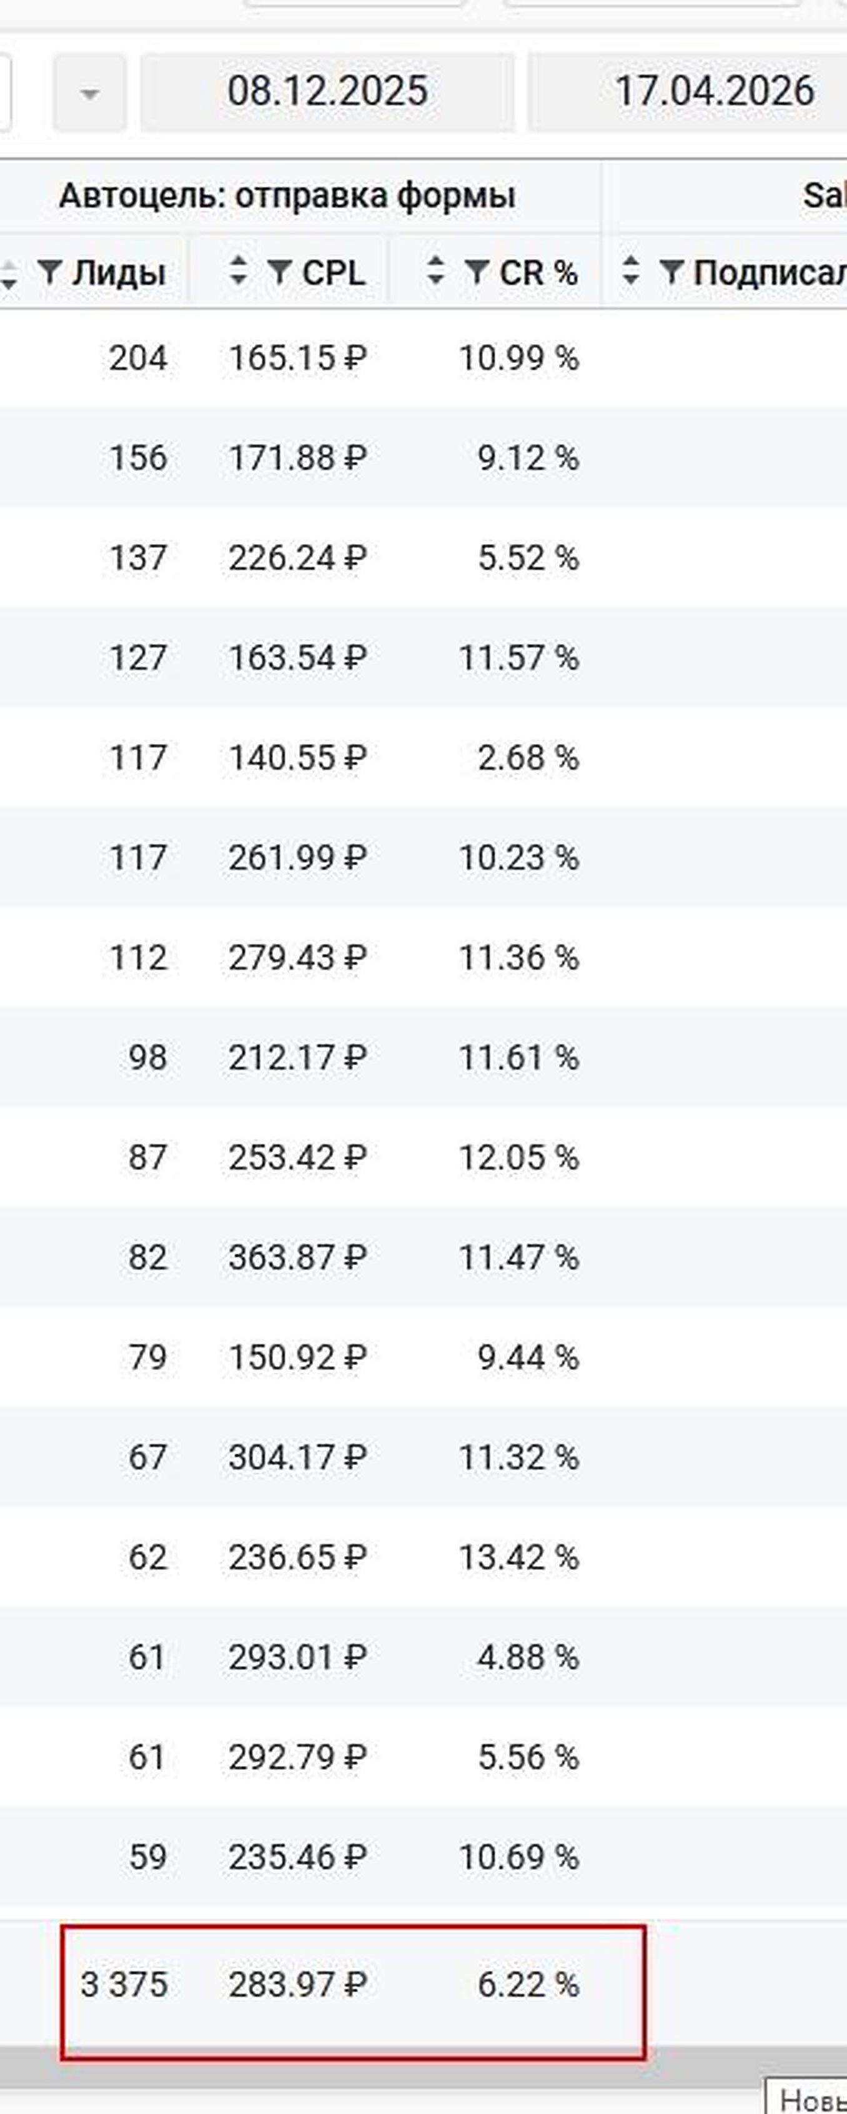
Task: Click the total CR value 6.22 %
Action: (x=528, y=1984)
